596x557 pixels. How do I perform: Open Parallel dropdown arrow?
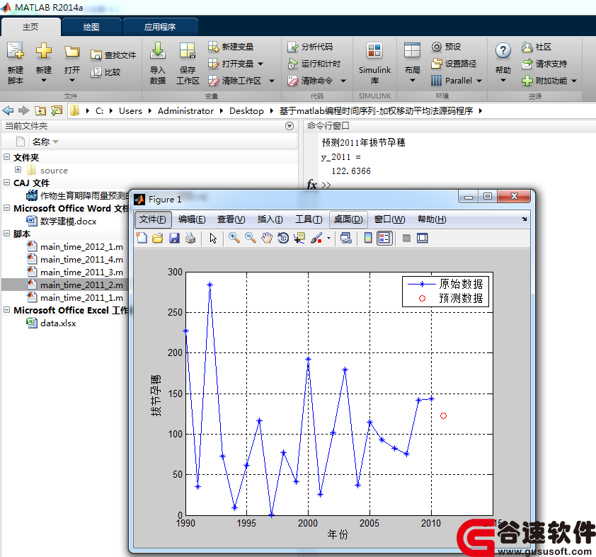pyautogui.click(x=479, y=81)
